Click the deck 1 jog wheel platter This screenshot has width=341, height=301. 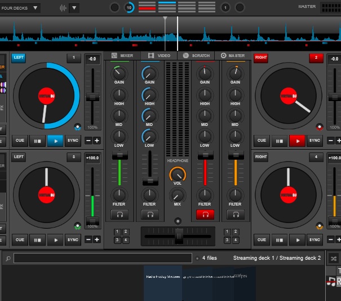tap(47, 96)
